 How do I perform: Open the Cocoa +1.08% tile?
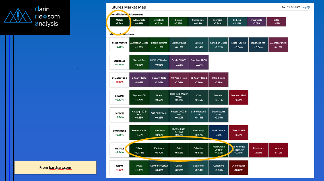click(x=139, y=168)
